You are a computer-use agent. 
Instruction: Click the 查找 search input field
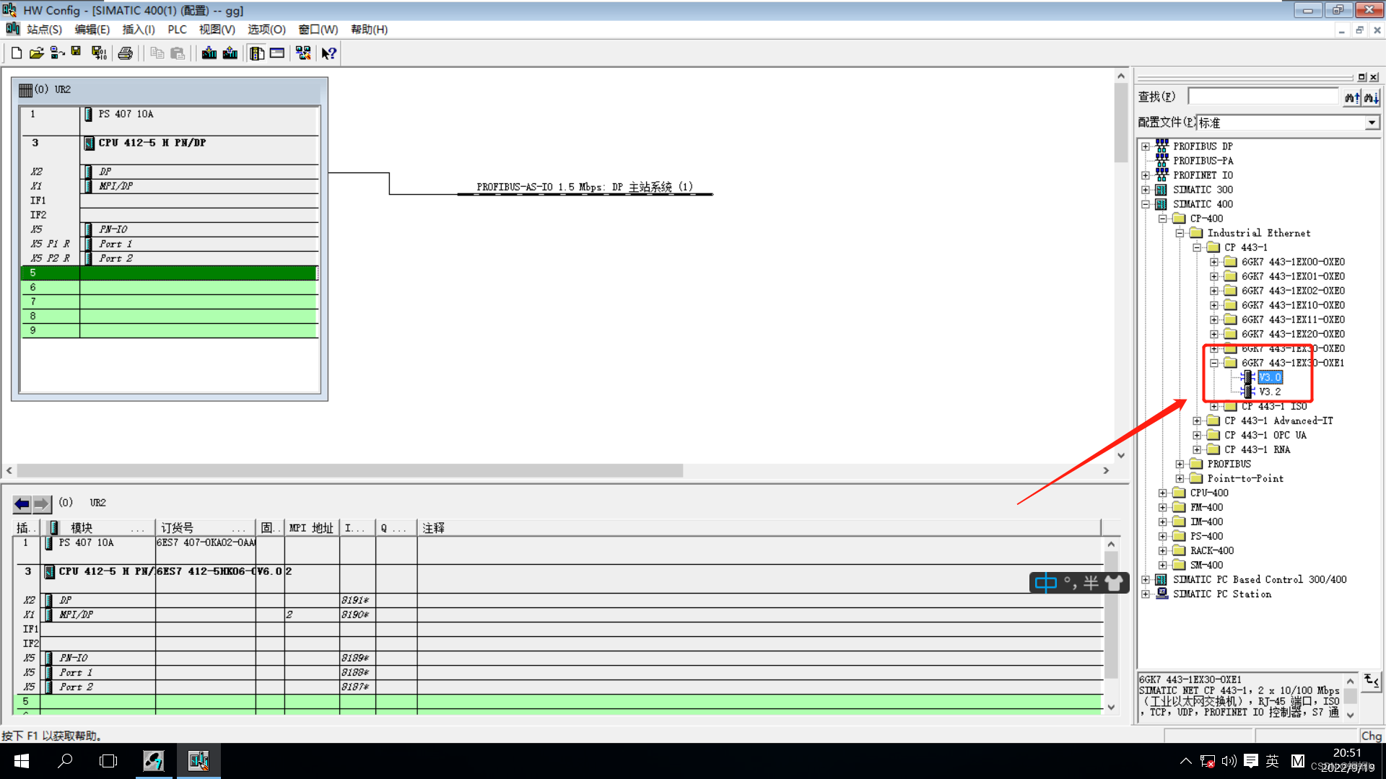pyautogui.click(x=1263, y=97)
